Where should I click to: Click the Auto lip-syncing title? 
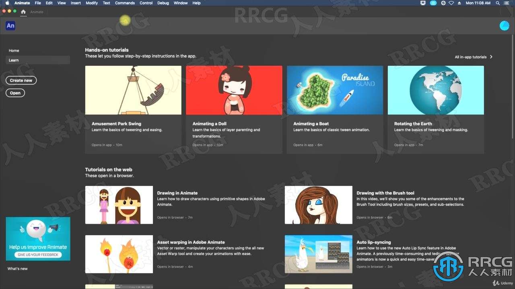373,242
